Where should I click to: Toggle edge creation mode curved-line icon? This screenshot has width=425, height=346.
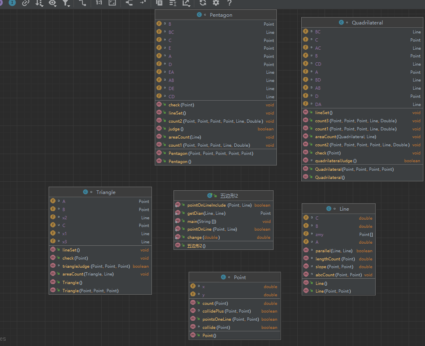tap(82, 3)
